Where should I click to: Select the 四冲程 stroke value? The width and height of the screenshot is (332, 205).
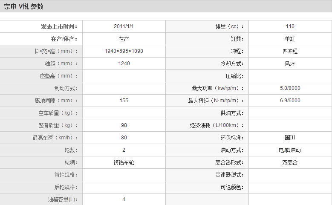pyautogui.click(x=290, y=51)
